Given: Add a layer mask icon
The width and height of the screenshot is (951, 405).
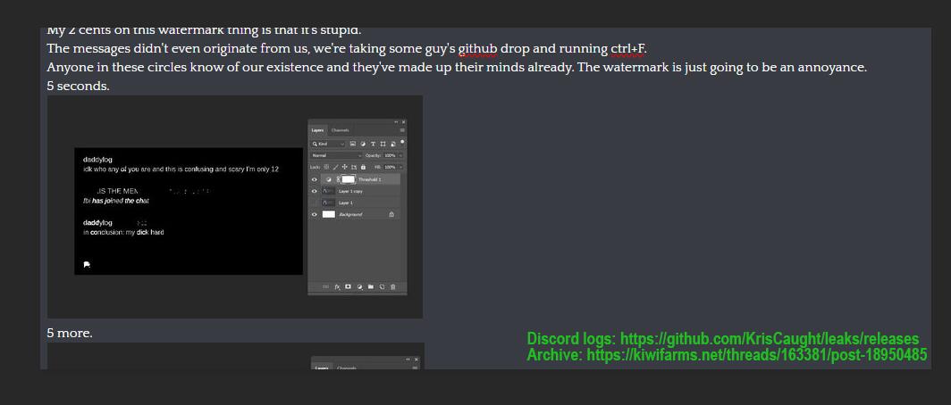Looking at the screenshot, I should (x=349, y=287).
